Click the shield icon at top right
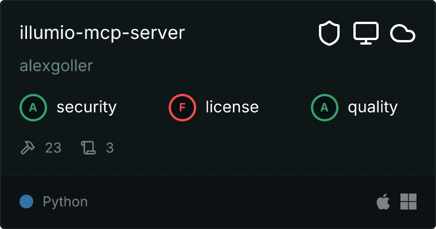The height and width of the screenshot is (229, 436). pos(329,34)
